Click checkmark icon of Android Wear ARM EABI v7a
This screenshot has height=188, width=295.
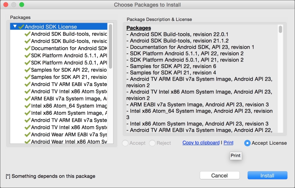click(27, 134)
